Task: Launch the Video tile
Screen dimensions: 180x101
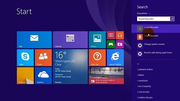Action: click(x=111, y=35)
